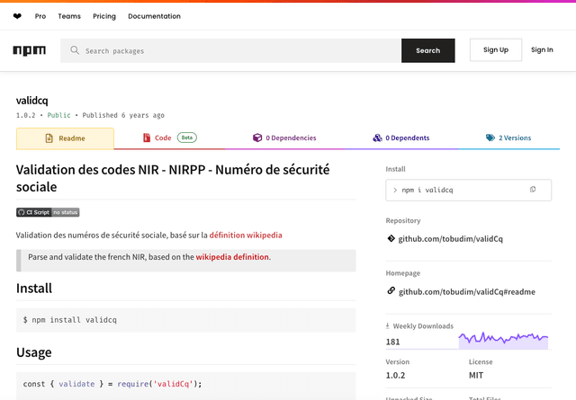Click the link icon beside homepage URL
Image resolution: width=576 pixels, height=400 pixels.
391,291
